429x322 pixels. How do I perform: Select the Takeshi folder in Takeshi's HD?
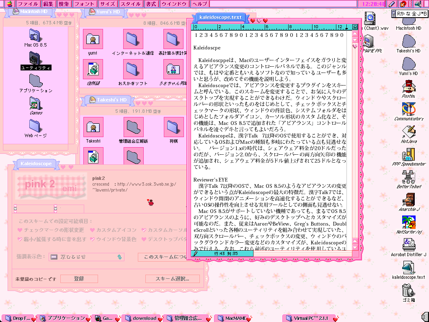(93, 127)
